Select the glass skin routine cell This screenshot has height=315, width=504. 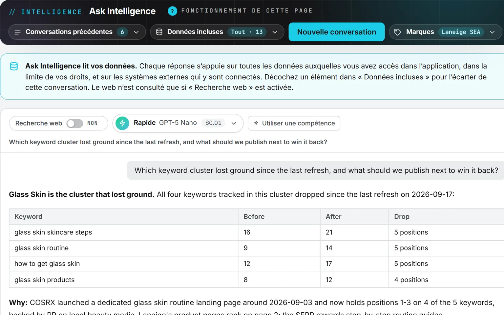tap(123, 248)
